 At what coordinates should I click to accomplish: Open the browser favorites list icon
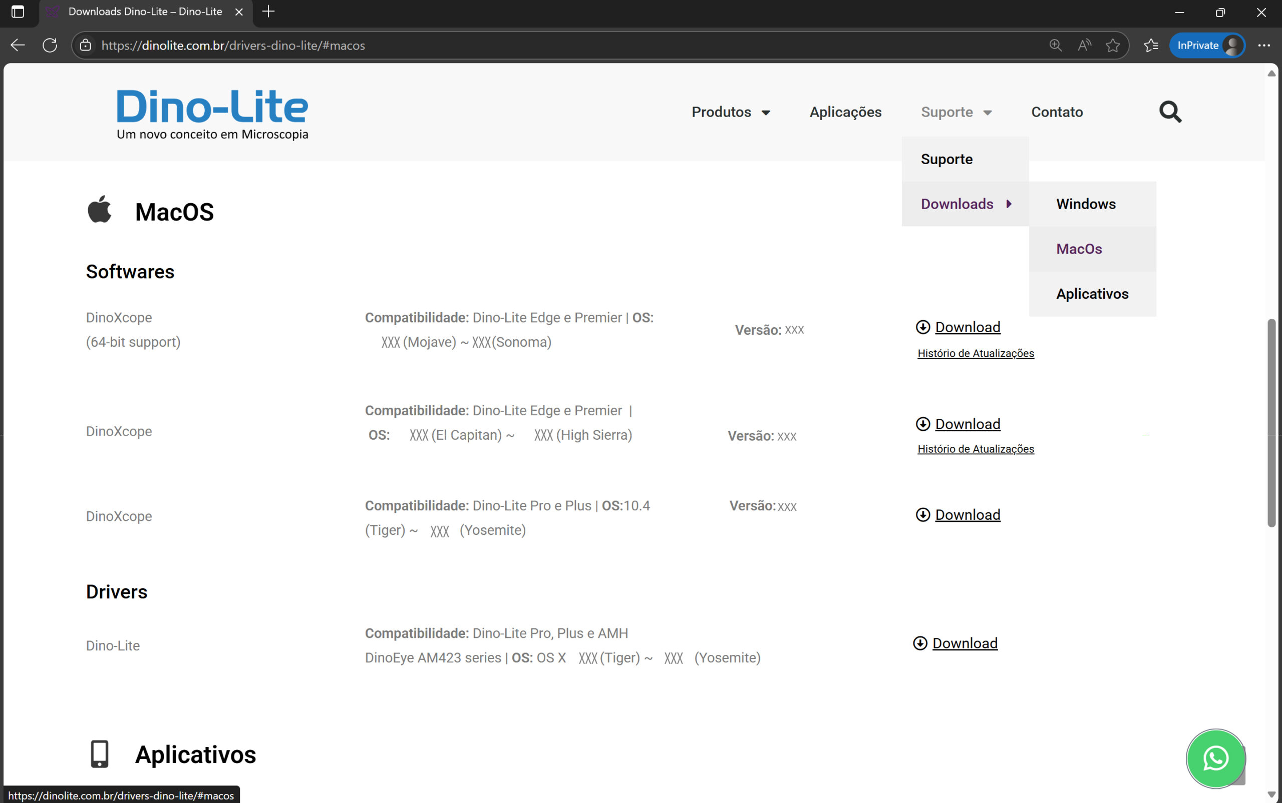click(x=1151, y=45)
